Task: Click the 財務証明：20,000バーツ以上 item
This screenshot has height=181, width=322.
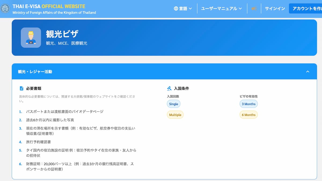Action: [80, 167]
